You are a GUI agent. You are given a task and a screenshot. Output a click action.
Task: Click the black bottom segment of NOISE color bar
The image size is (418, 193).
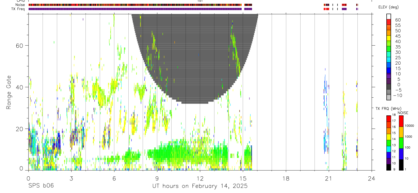click(x=401, y=165)
